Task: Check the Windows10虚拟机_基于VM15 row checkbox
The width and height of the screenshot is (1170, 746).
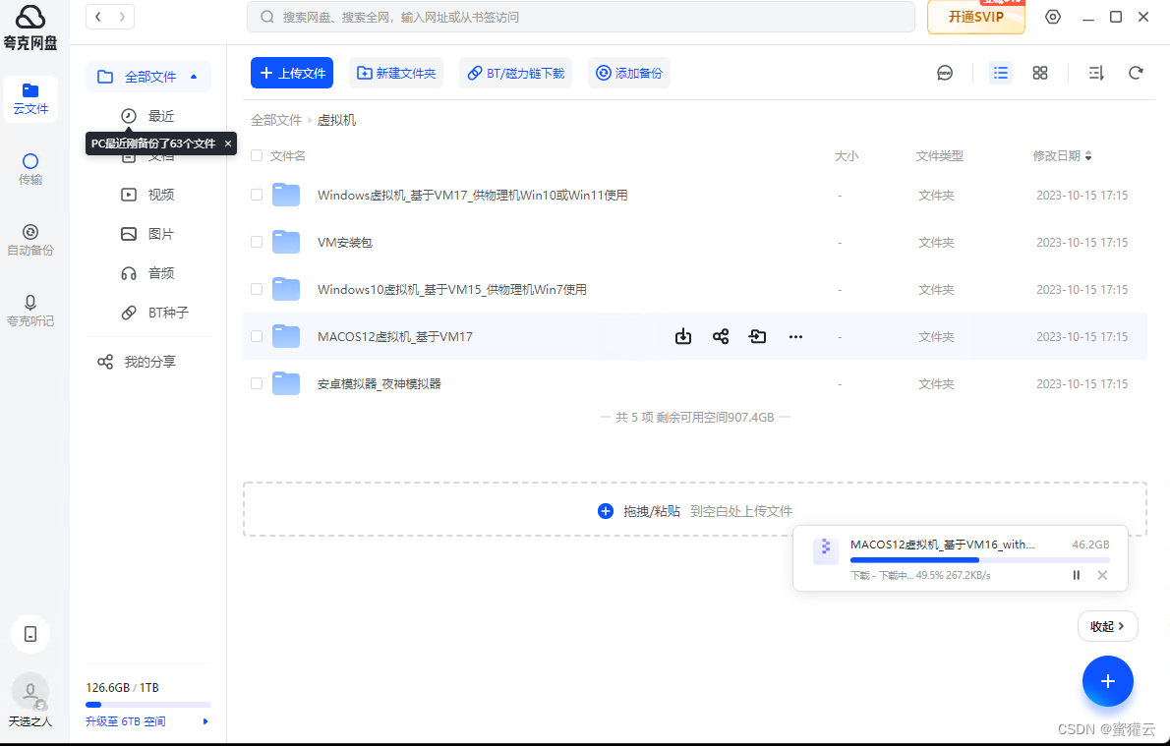Action: 257,289
